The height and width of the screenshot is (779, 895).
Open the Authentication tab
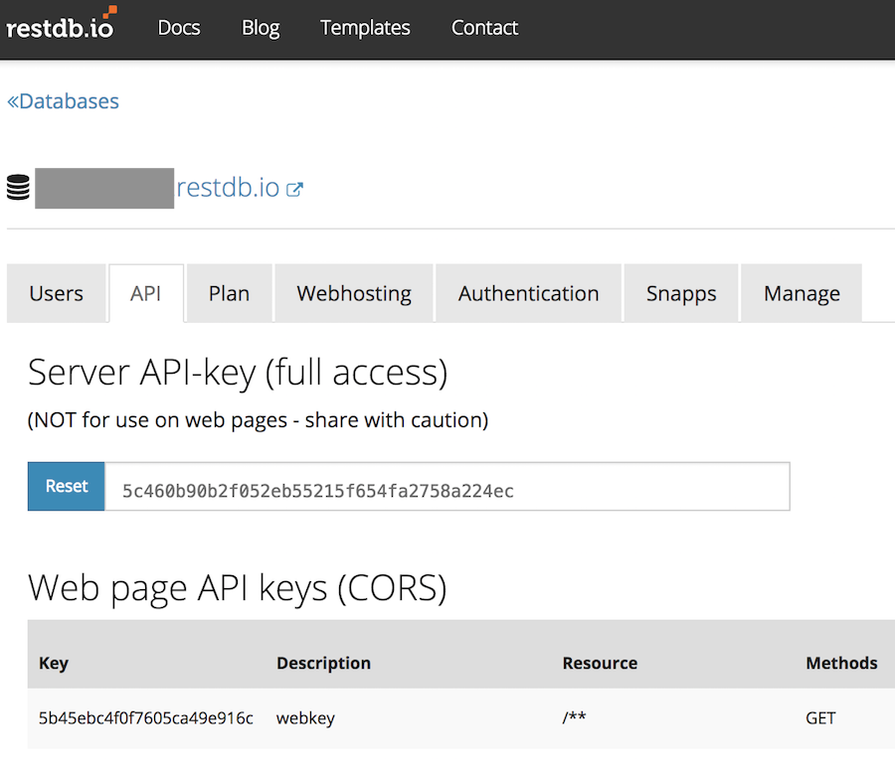tap(529, 293)
